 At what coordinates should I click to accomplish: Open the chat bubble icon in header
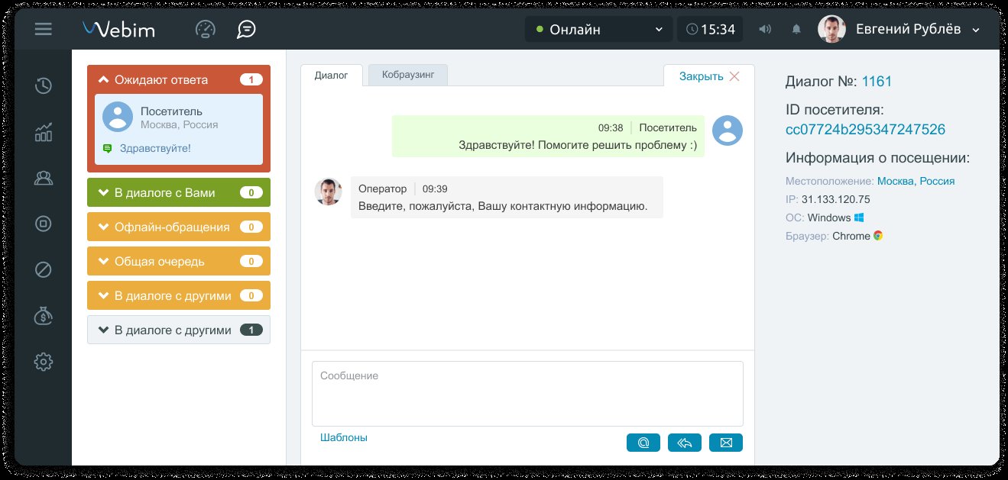(x=246, y=30)
